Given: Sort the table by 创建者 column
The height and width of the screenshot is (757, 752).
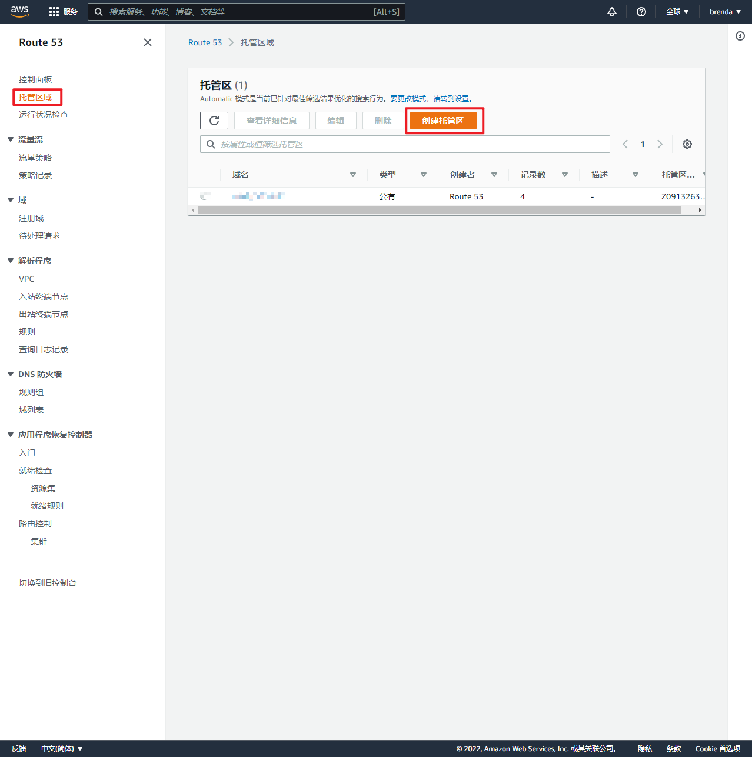Looking at the screenshot, I should [494, 175].
